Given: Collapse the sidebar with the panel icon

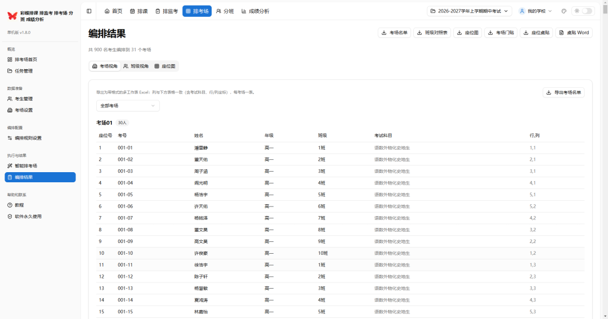Looking at the screenshot, I should [x=89, y=11].
